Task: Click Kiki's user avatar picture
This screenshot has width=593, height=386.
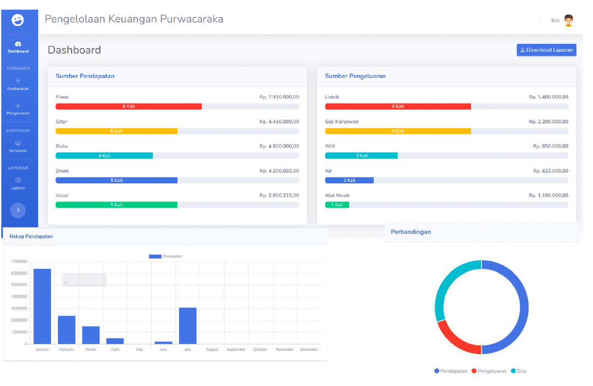Action: coord(568,20)
